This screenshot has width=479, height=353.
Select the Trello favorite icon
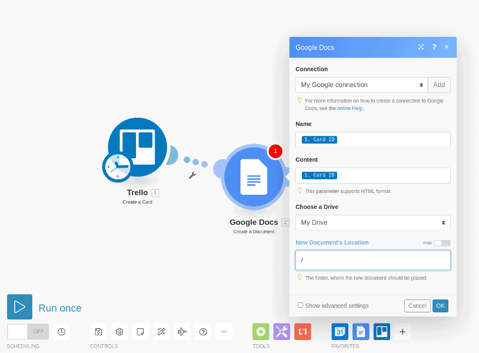coord(382,332)
